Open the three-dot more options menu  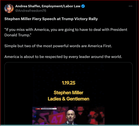click(130, 6)
